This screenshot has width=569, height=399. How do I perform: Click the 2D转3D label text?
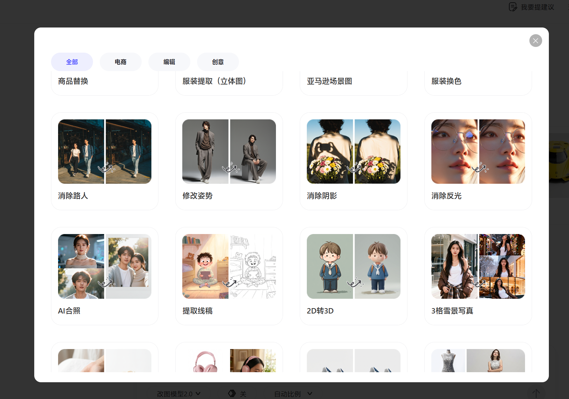point(320,311)
